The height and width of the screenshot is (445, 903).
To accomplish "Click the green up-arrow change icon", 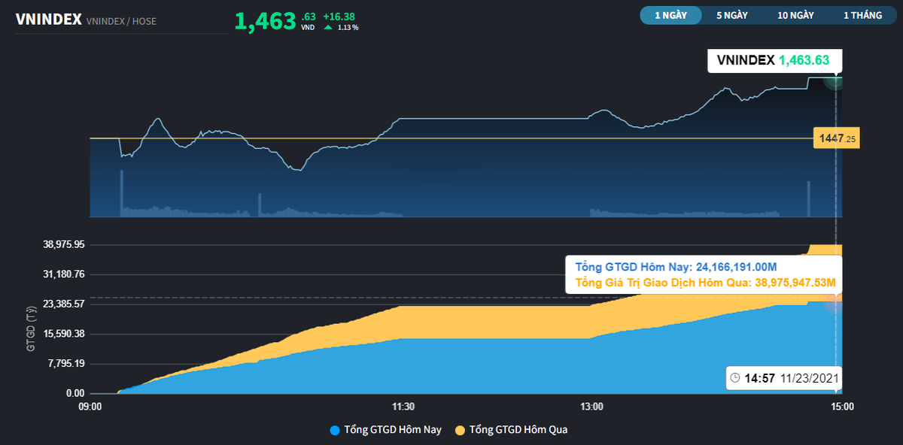I will [x=328, y=28].
